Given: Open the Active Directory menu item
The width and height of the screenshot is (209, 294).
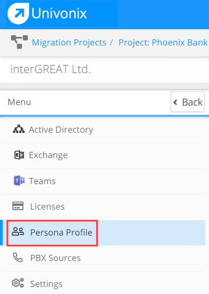Looking at the screenshot, I should (105, 129).
